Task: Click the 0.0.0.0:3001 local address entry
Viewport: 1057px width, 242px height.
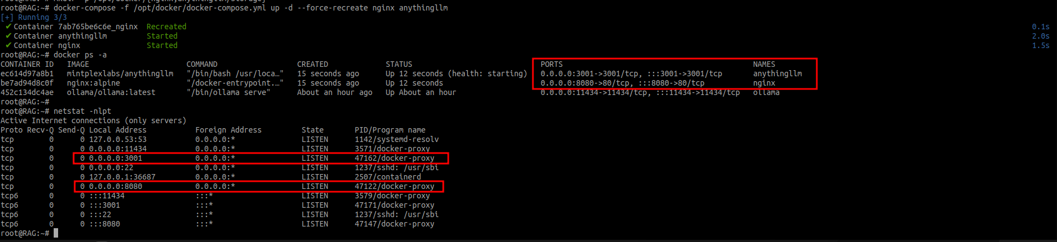Action: pyautogui.click(x=116, y=158)
